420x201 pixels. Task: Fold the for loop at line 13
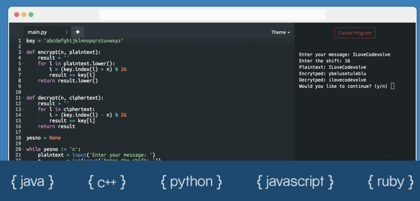click(x=23, y=109)
